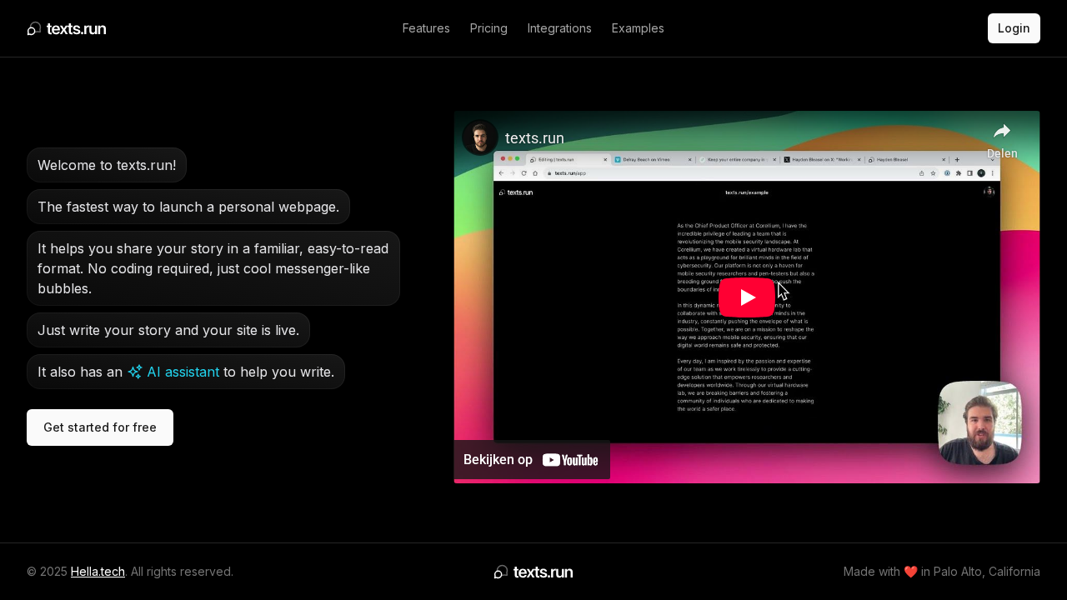Click the 'Welcome to texts.run!' bubble
Viewport: 1067px width, 600px height.
tap(107, 165)
